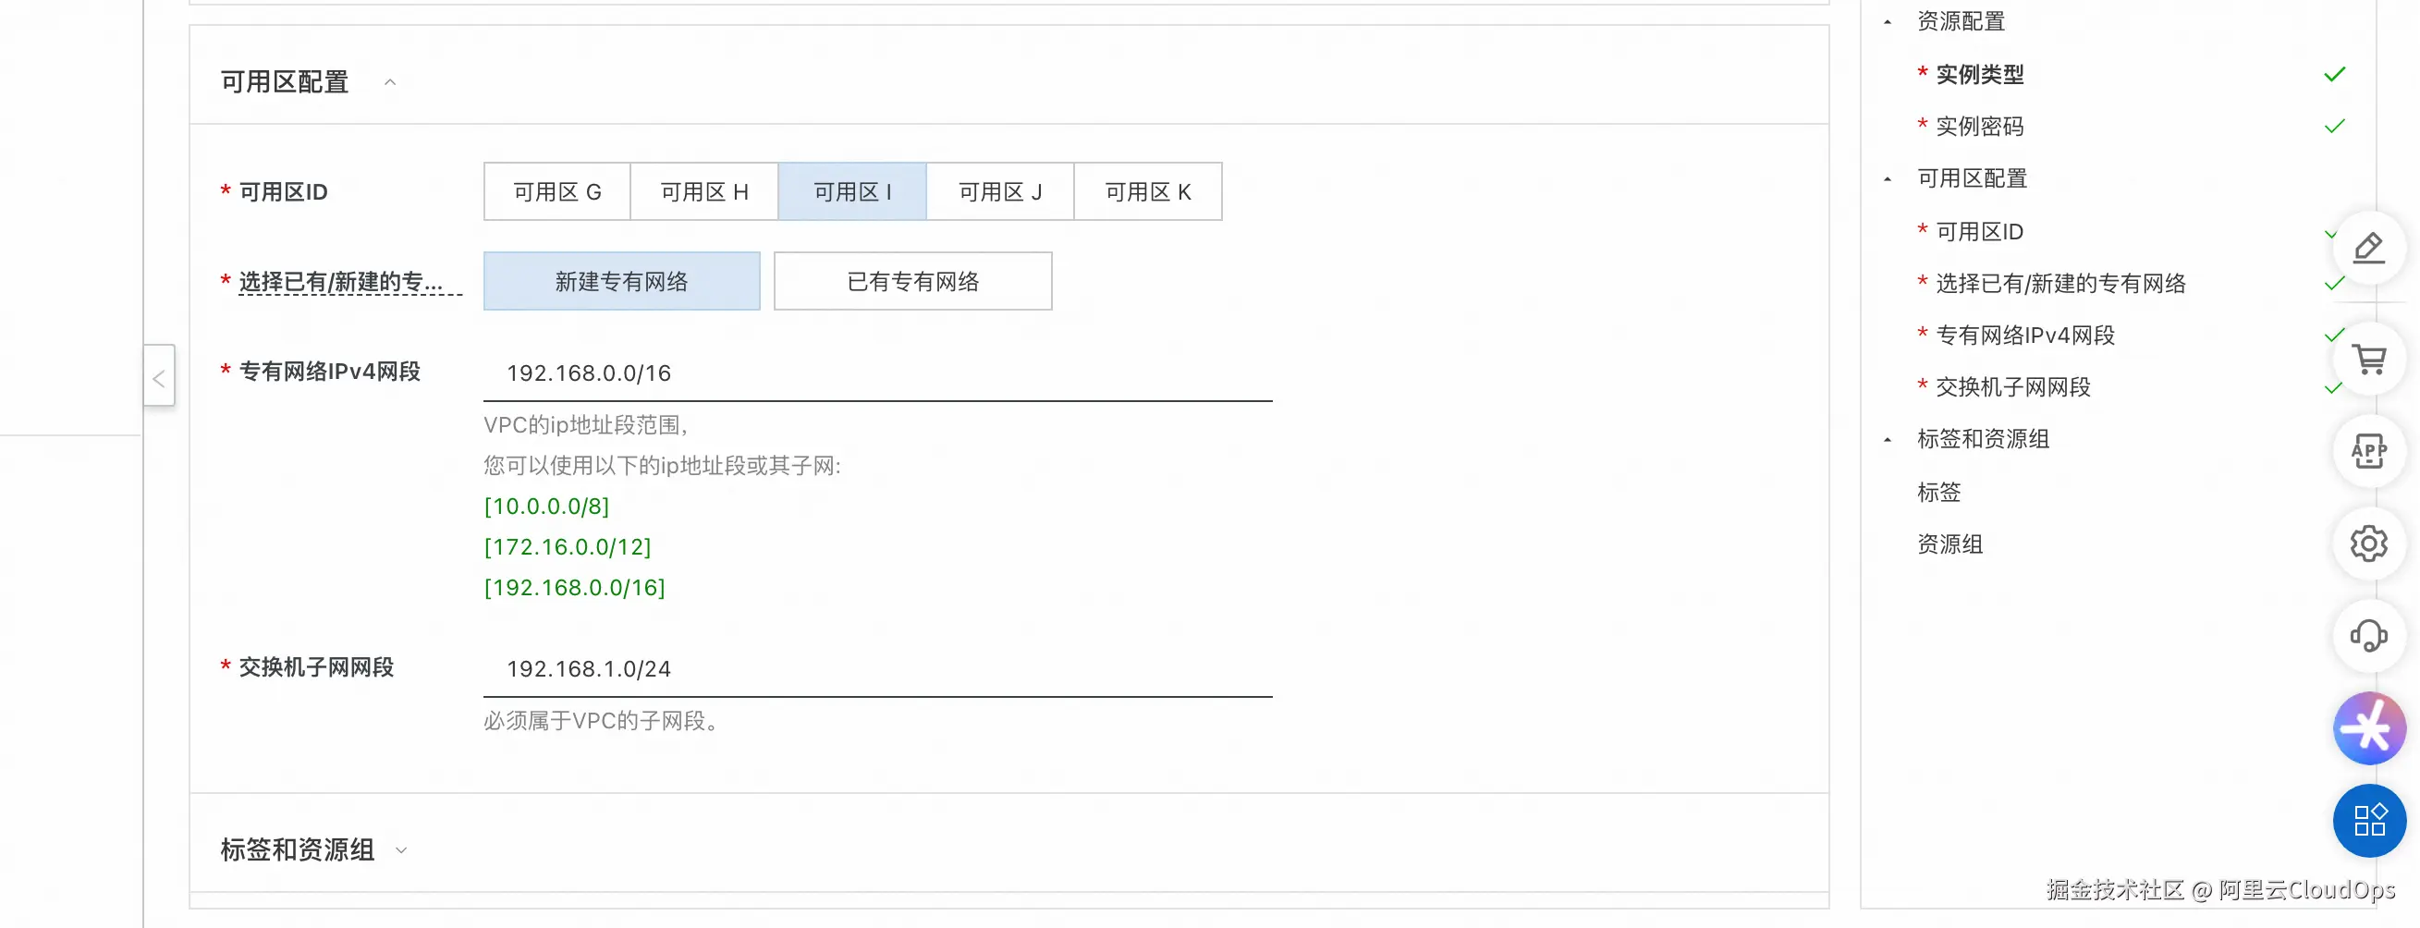Open the shopping cart floating icon
Screen dimensions: 2420x928
point(2368,359)
